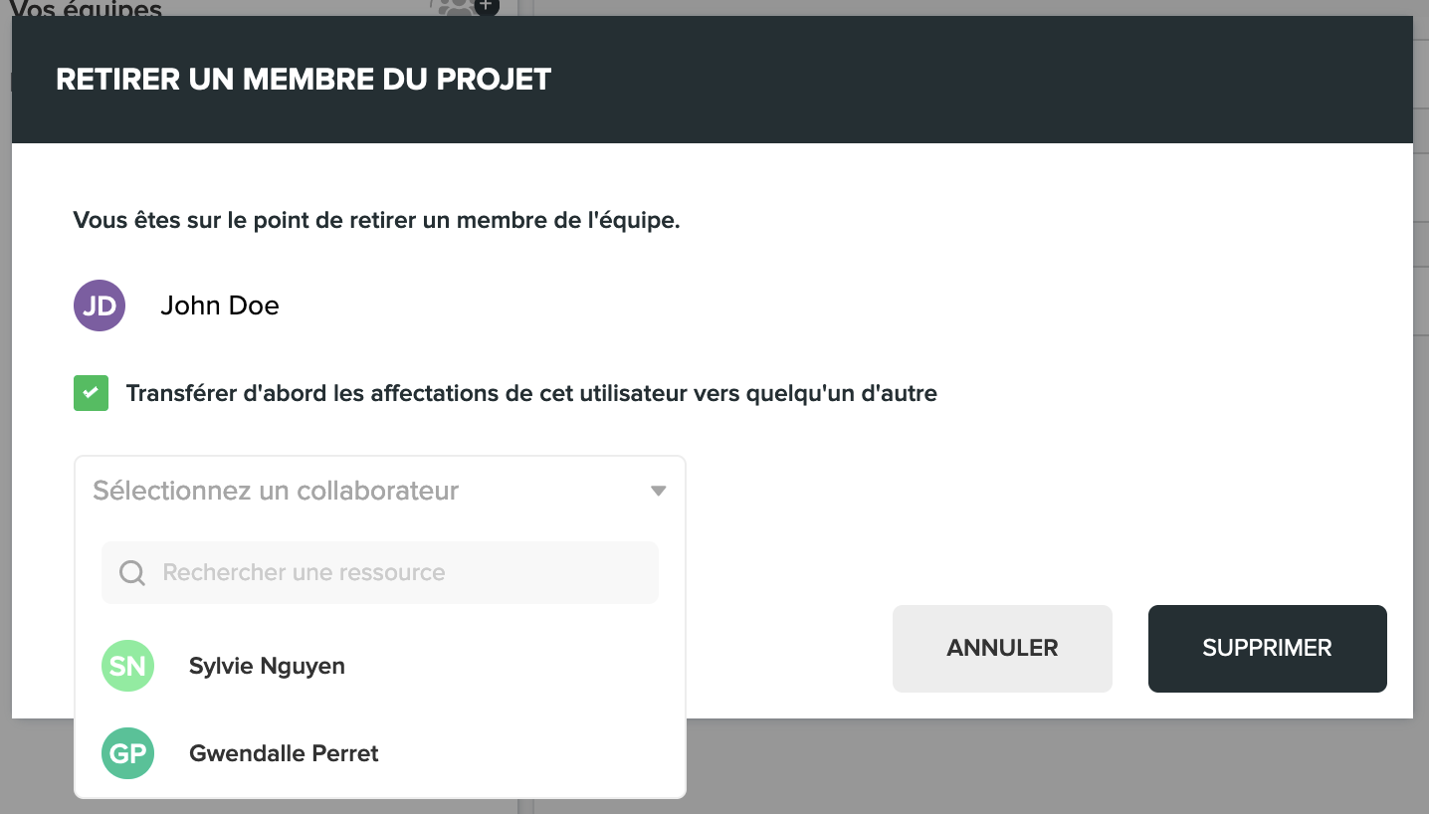
Task: Confirm removal with the SUPPRIMER button
Action: [x=1267, y=648]
